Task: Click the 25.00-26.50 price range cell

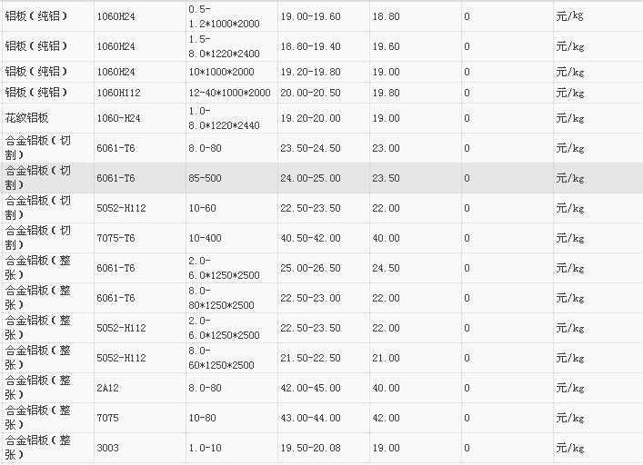Action: click(x=310, y=268)
